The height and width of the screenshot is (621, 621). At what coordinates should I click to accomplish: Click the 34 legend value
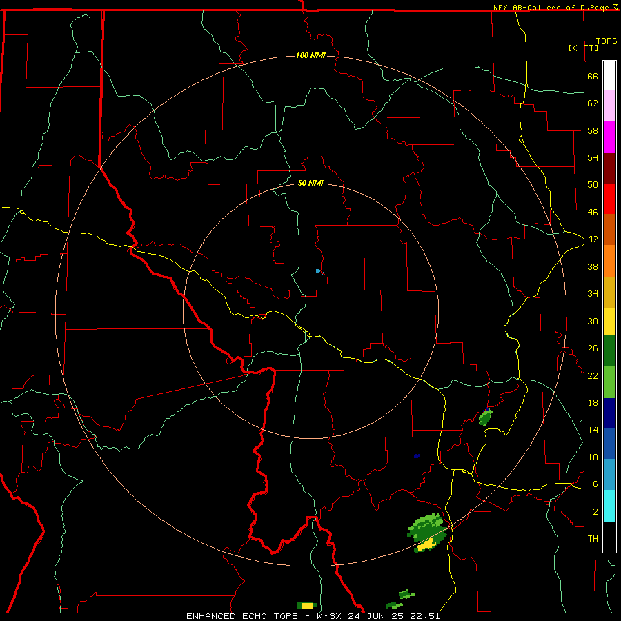point(593,294)
